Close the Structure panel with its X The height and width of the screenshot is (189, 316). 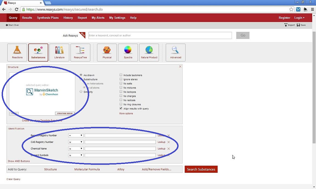click(x=180, y=66)
